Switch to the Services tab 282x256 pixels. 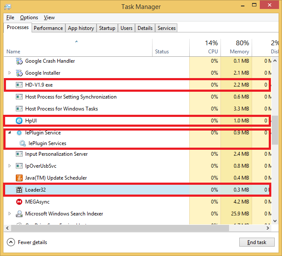point(167,28)
